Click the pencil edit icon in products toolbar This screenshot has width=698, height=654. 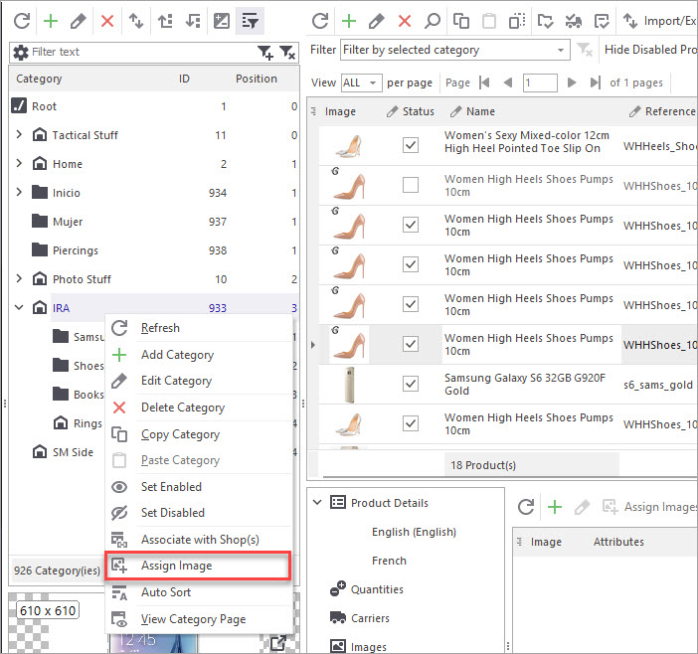click(376, 20)
